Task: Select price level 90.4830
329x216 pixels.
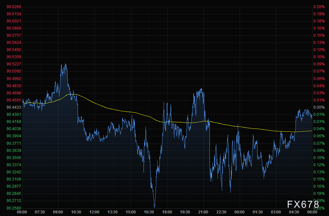Action: [14, 86]
